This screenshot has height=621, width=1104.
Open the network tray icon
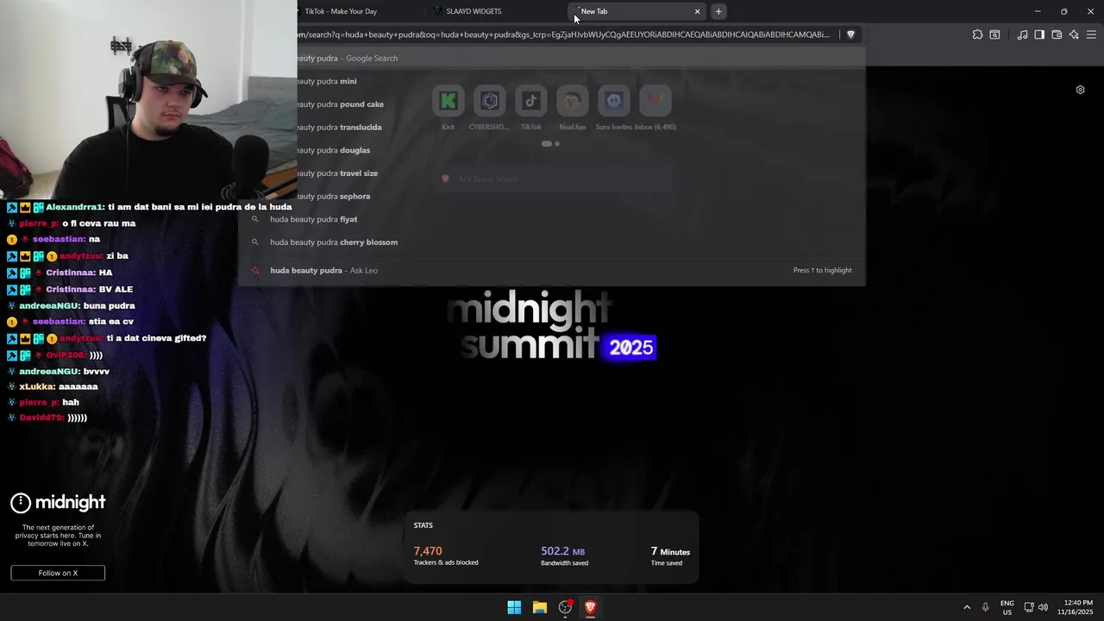[x=1029, y=607]
